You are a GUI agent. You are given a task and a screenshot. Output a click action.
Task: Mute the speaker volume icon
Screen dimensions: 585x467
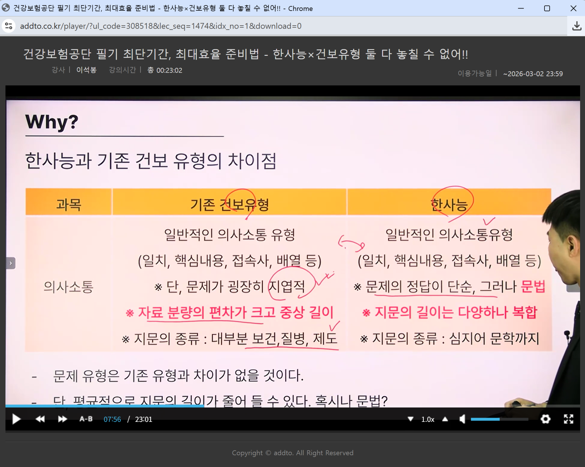pyautogui.click(x=462, y=419)
